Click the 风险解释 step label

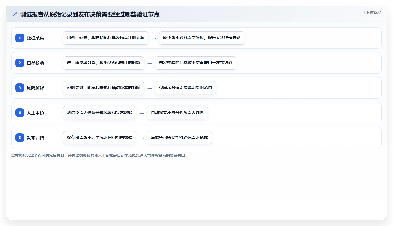[x=35, y=88]
